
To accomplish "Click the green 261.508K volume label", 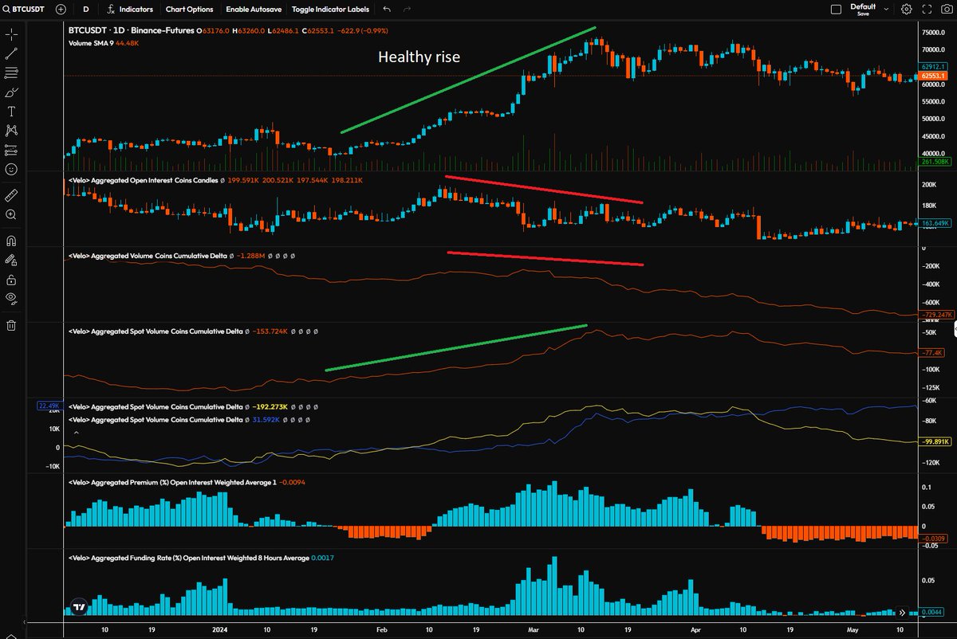I will click(934, 162).
